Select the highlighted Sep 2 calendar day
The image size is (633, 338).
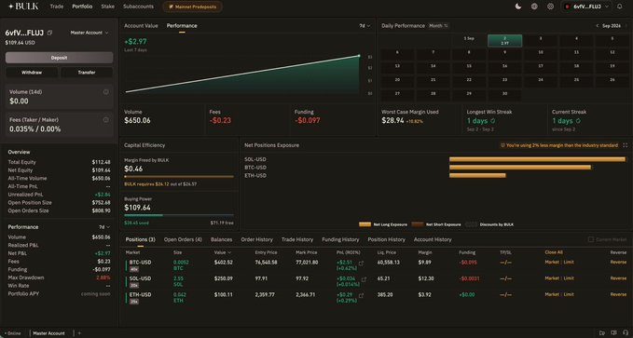[x=504, y=41]
